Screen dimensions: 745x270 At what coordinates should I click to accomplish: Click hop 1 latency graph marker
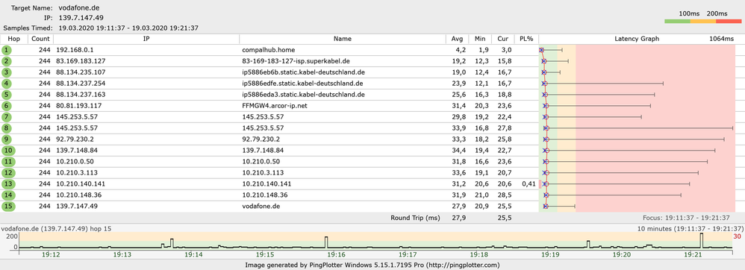tap(541, 50)
